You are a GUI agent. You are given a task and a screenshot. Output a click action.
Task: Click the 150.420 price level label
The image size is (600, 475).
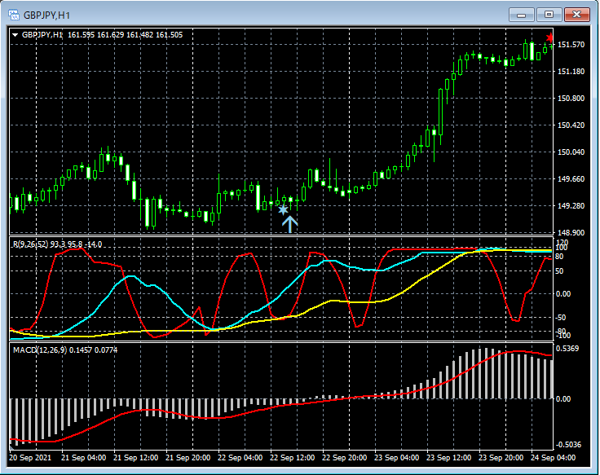[571, 125]
